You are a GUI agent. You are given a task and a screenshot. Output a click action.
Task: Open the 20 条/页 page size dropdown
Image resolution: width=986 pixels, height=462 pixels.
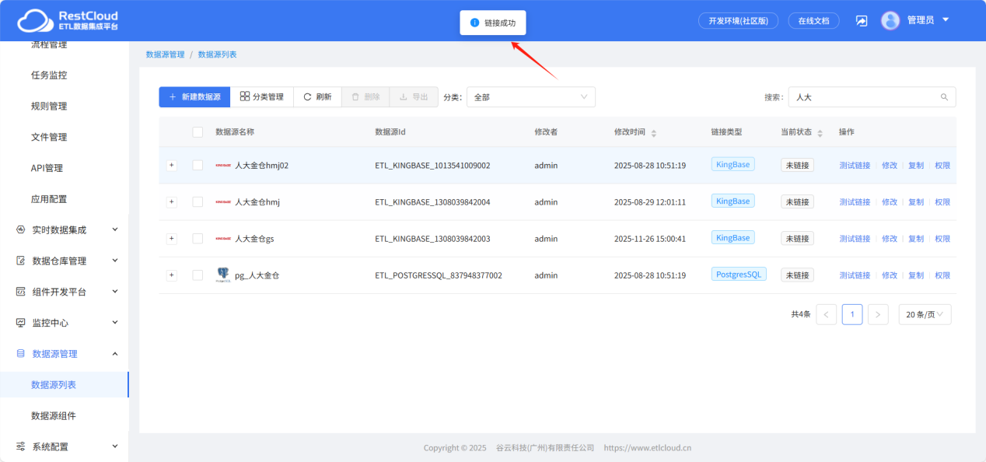coord(925,314)
